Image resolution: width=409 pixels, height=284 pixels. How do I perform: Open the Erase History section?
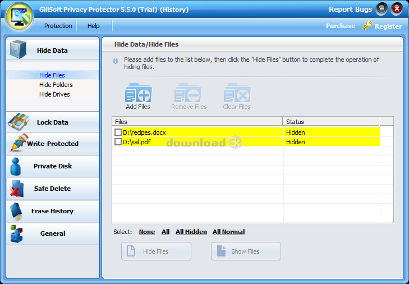point(52,211)
